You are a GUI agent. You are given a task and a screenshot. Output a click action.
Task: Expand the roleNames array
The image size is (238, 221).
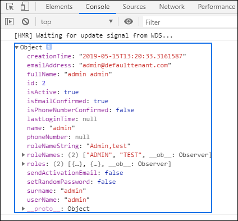tap(23, 155)
